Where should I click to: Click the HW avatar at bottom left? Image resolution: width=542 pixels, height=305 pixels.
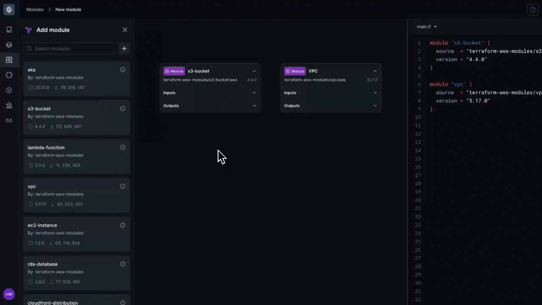click(9, 294)
